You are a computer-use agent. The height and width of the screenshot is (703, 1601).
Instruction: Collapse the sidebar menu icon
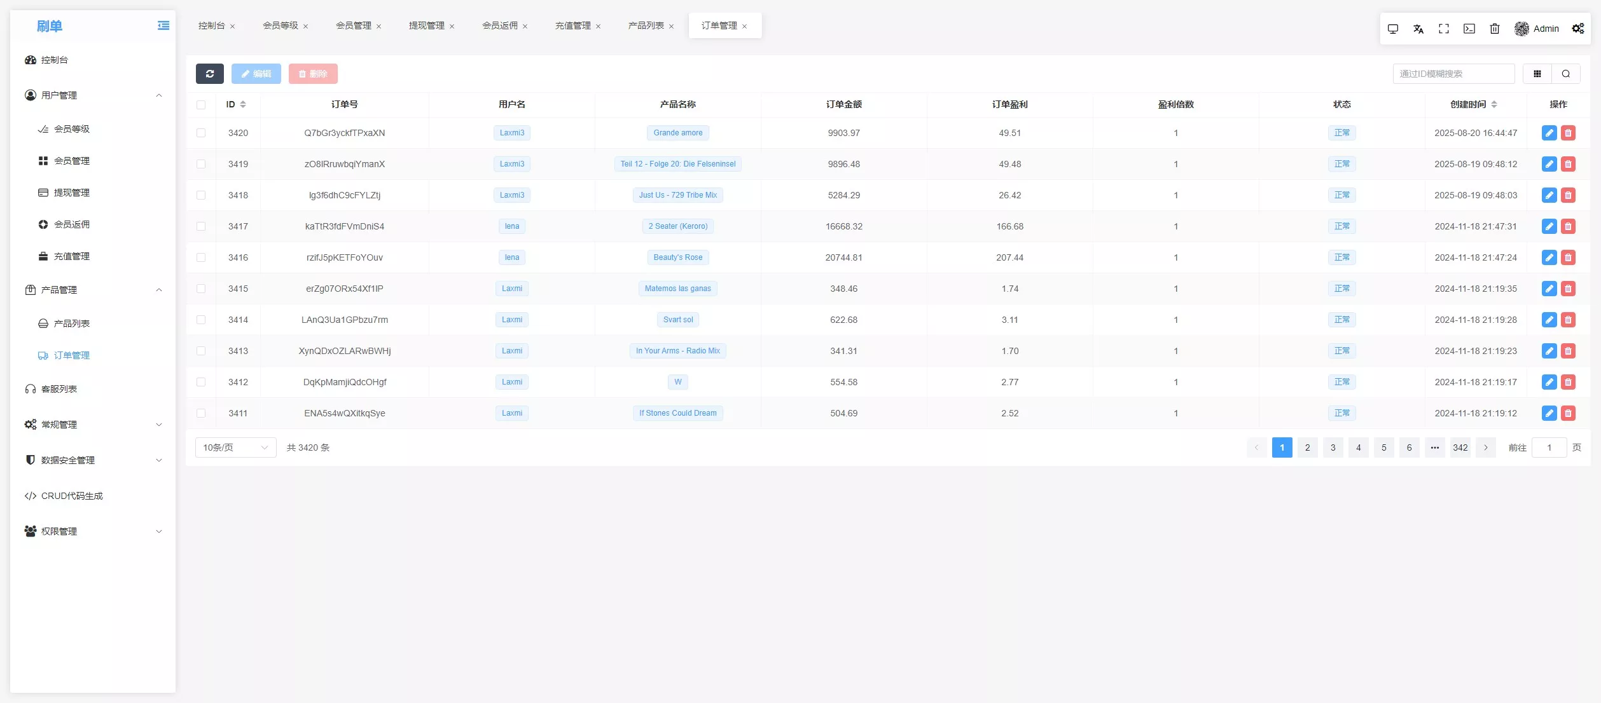163,25
